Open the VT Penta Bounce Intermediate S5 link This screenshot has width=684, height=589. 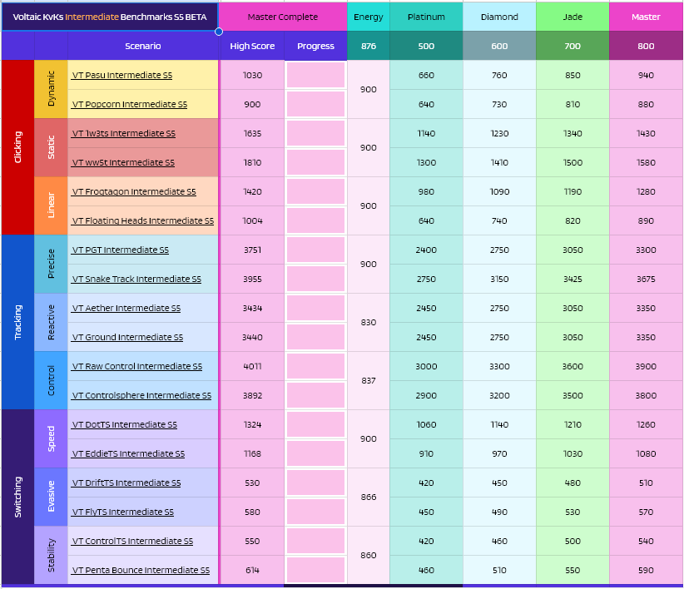click(x=141, y=570)
